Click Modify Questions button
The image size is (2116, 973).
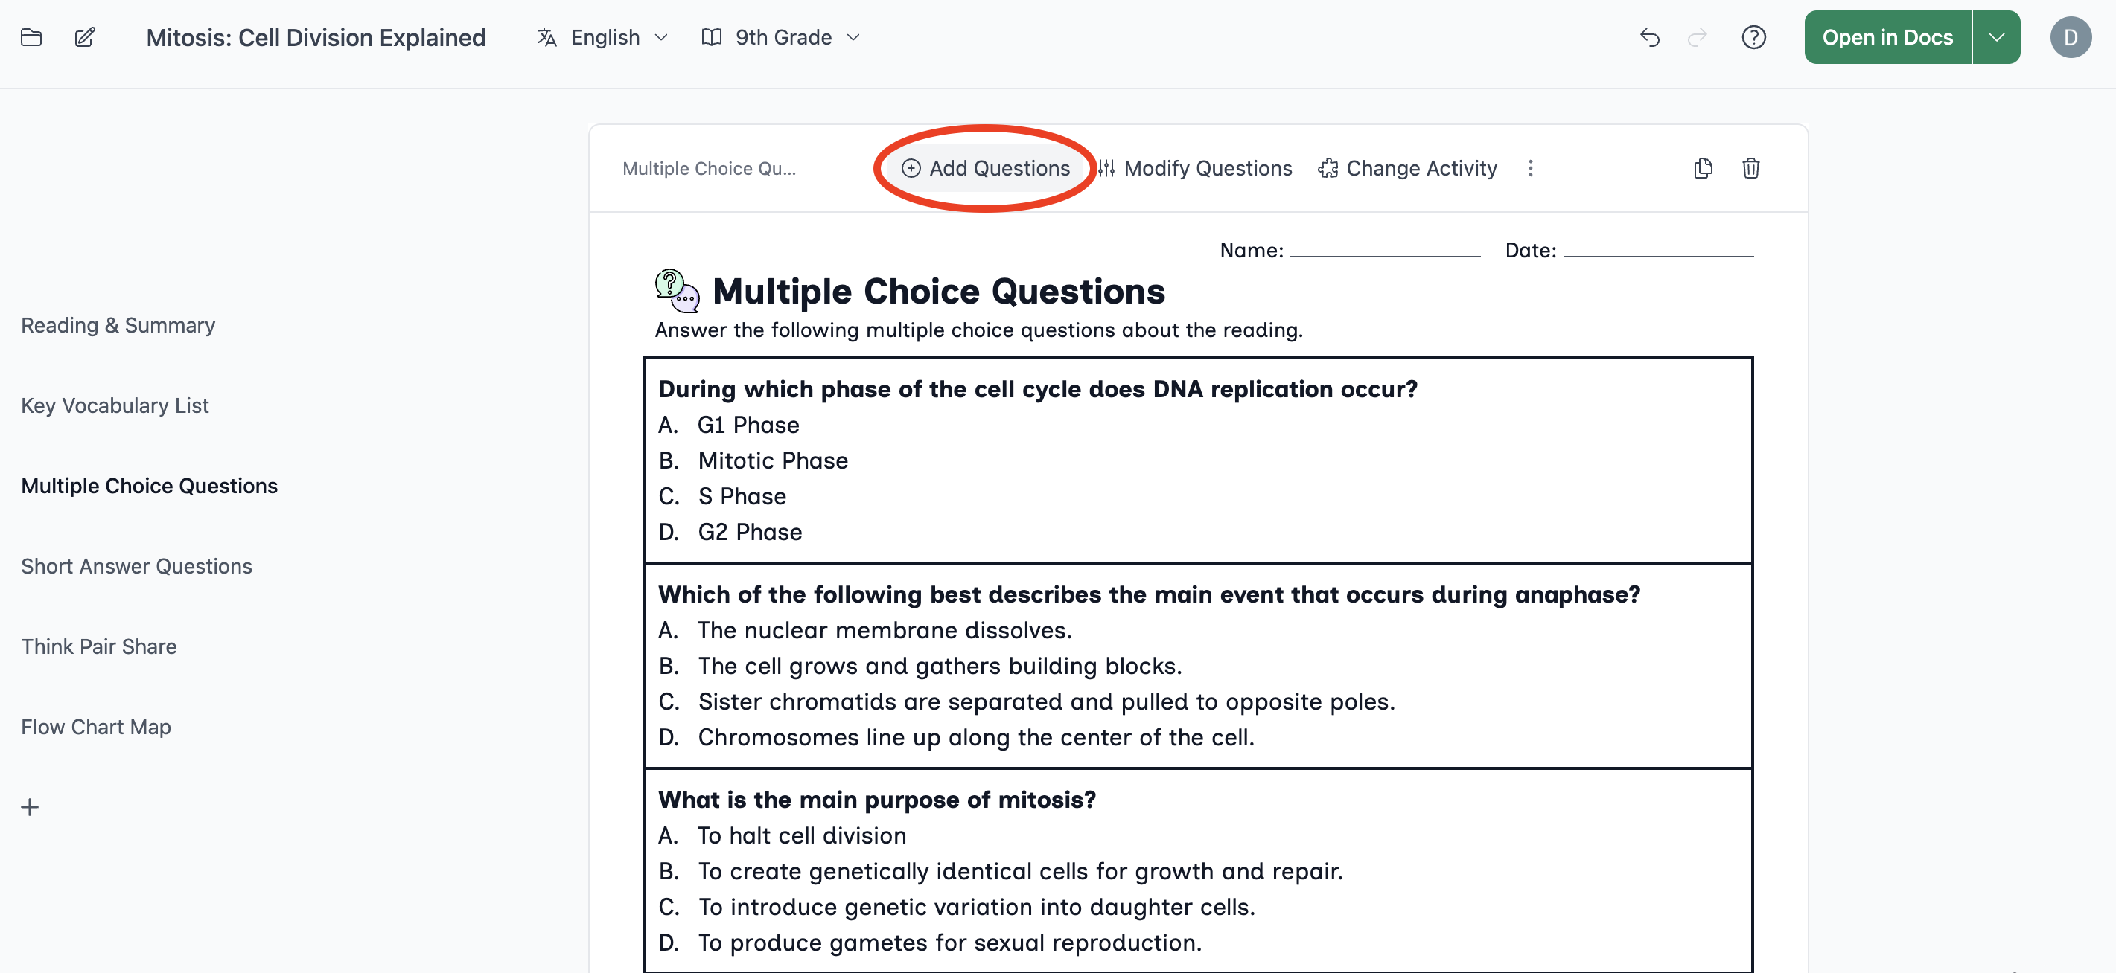point(1195,168)
